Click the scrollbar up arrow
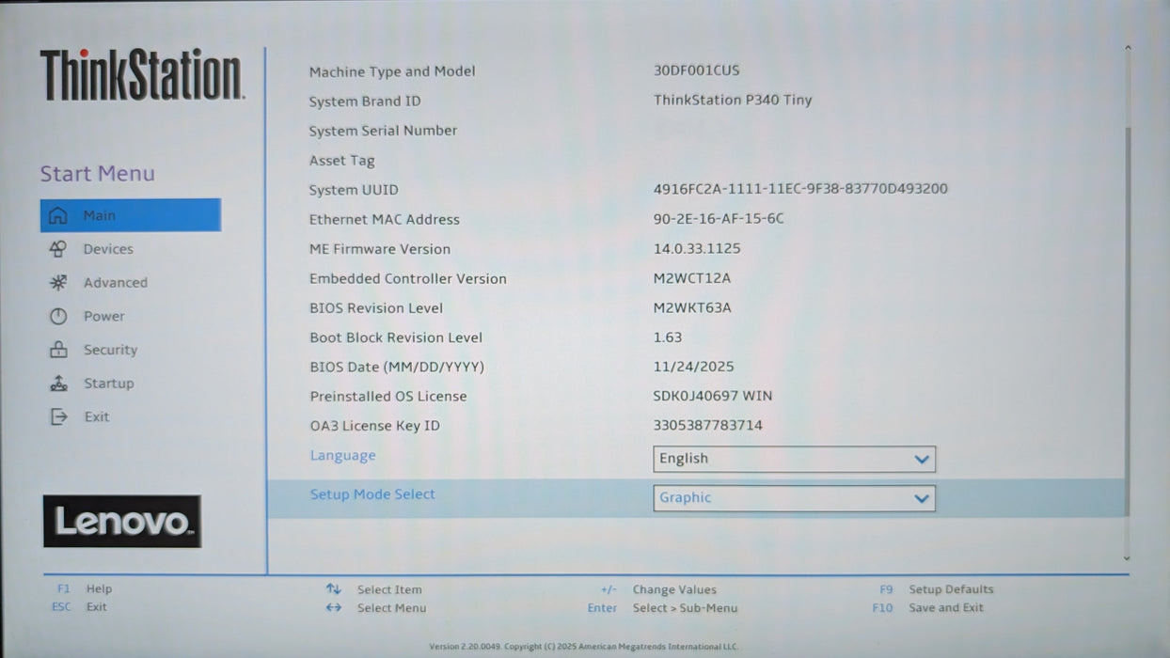 click(1128, 49)
